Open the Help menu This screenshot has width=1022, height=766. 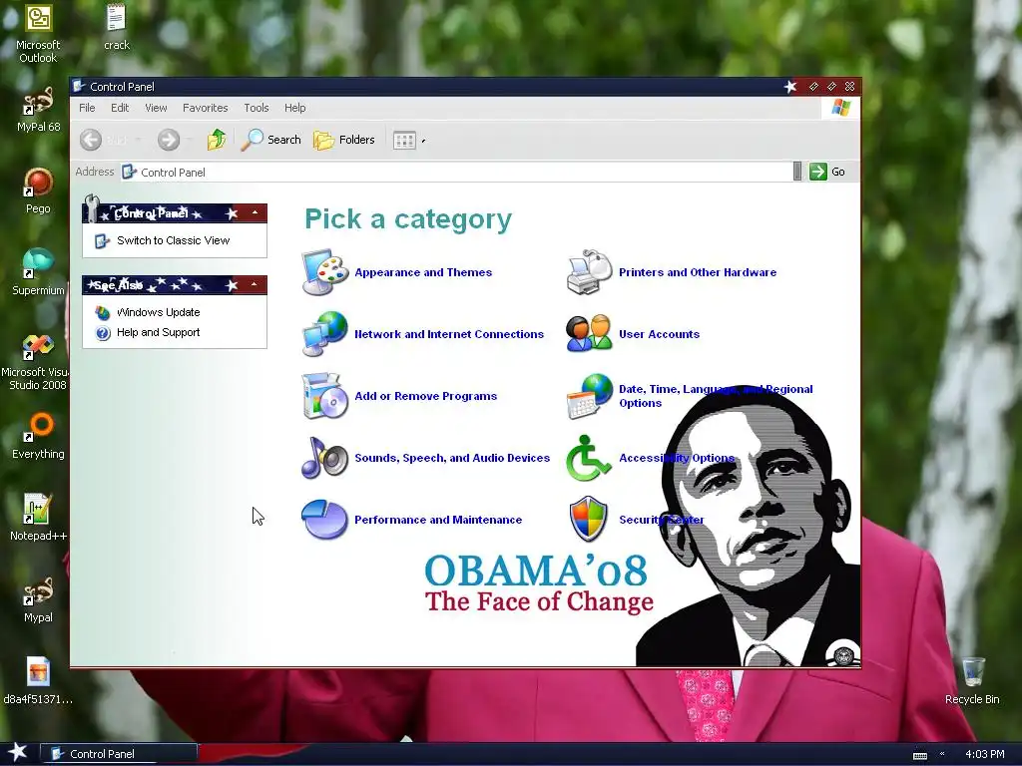point(294,108)
